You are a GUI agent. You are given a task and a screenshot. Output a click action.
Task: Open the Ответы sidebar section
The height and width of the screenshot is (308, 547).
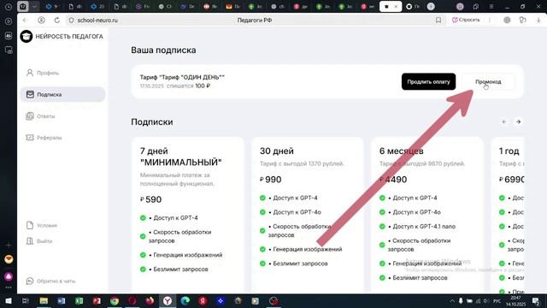click(x=40, y=116)
